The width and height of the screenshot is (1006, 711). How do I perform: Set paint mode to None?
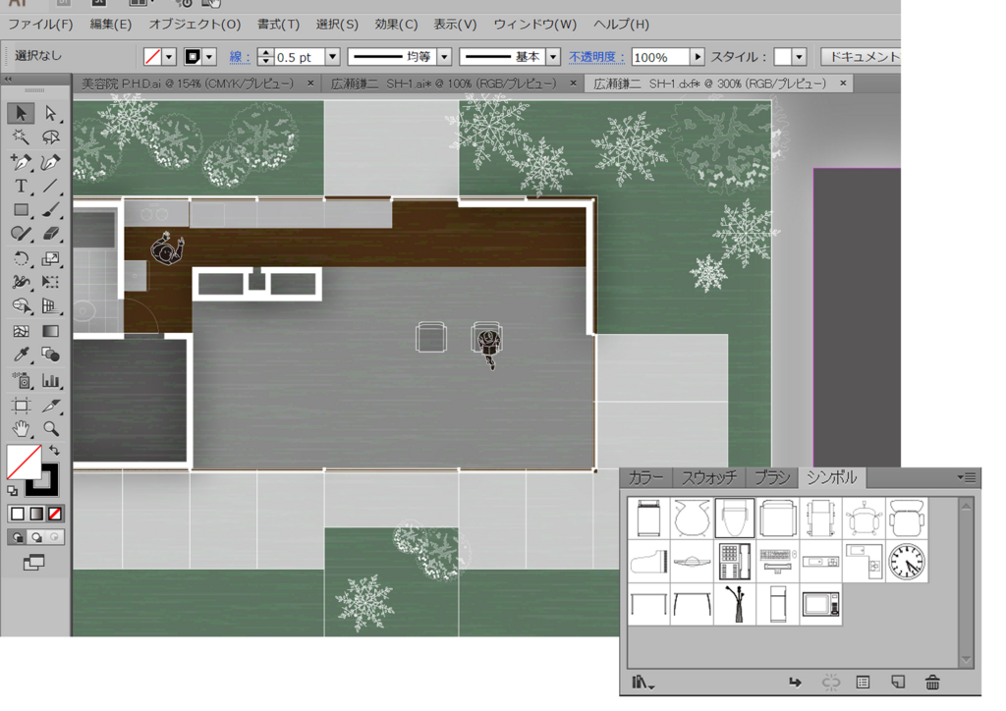pyautogui.click(x=55, y=514)
